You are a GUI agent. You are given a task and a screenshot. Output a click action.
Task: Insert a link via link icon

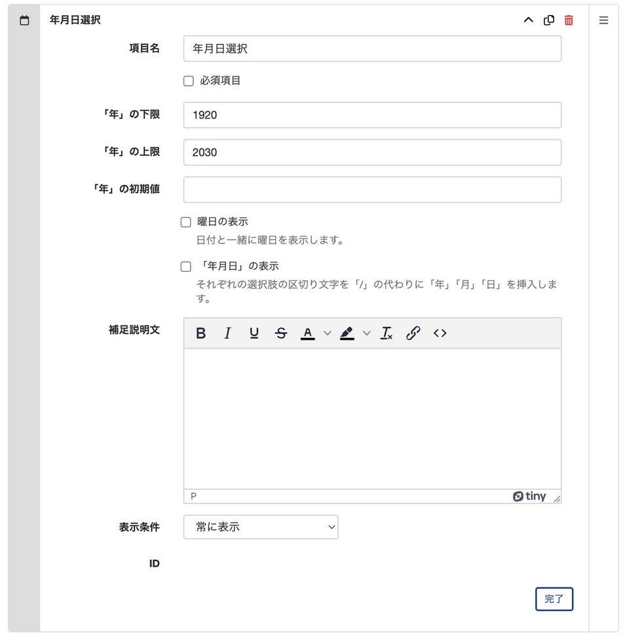coord(413,333)
